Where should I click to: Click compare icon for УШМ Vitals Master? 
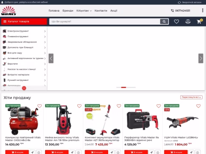(x=197, y=152)
